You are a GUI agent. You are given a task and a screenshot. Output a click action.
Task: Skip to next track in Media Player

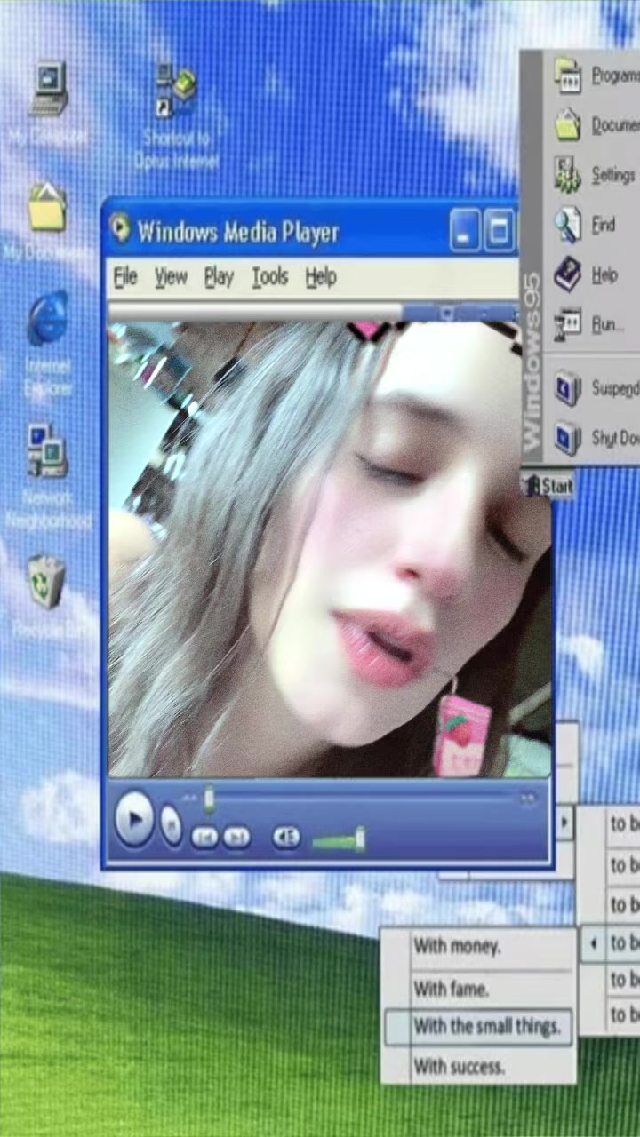[236, 837]
